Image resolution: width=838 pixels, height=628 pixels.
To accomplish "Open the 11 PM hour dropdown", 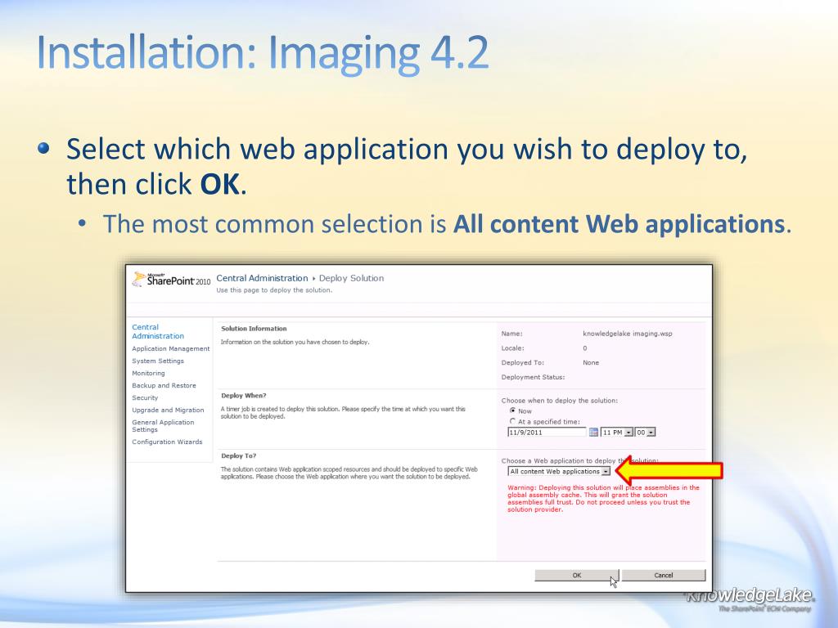I will 617,432.
